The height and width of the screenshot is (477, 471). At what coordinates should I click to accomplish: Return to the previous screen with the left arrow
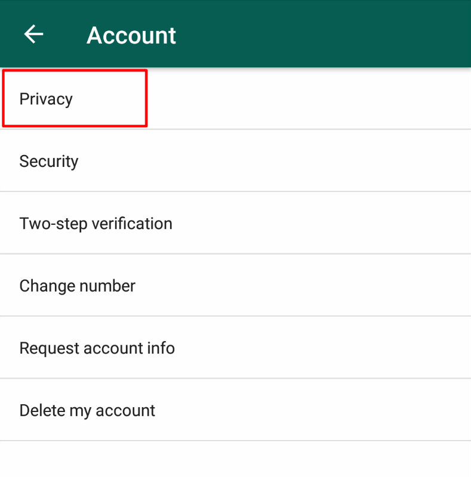click(x=33, y=34)
